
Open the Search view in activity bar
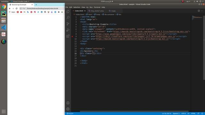(x=68, y=18)
